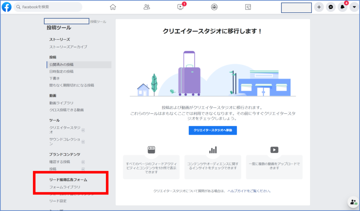Screen dimensions: 360x211
Task: Click the Facebookを検索 search field
Action: pos(48,7)
